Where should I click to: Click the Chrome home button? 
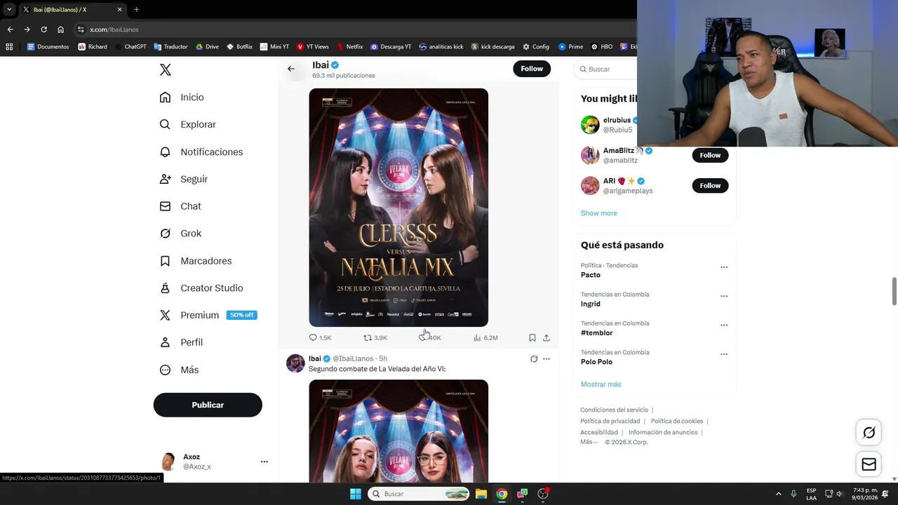click(x=60, y=29)
